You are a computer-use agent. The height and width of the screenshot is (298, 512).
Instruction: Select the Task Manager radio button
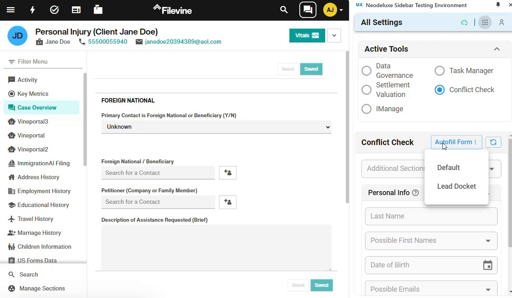tap(440, 71)
